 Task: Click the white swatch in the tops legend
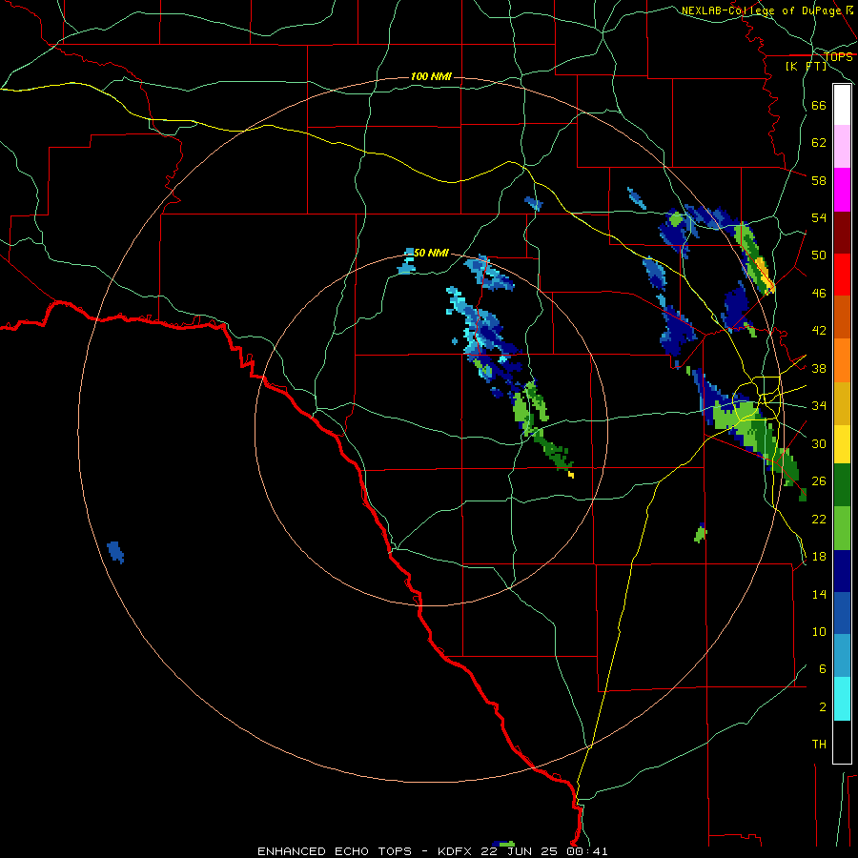point(842,105)
